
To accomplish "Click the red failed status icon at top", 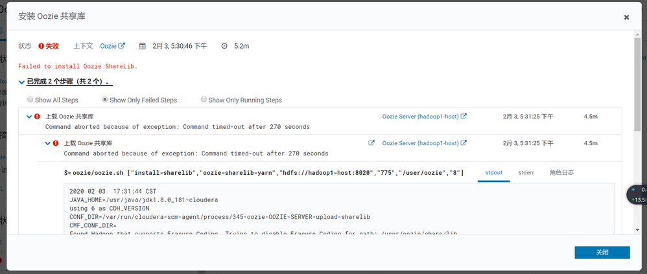I will tap(41, 46).
